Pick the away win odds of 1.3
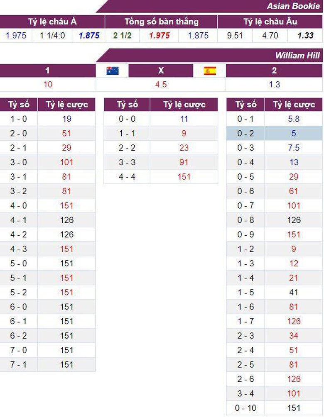Screen dimensions: 324x417 tap(274, 84)
